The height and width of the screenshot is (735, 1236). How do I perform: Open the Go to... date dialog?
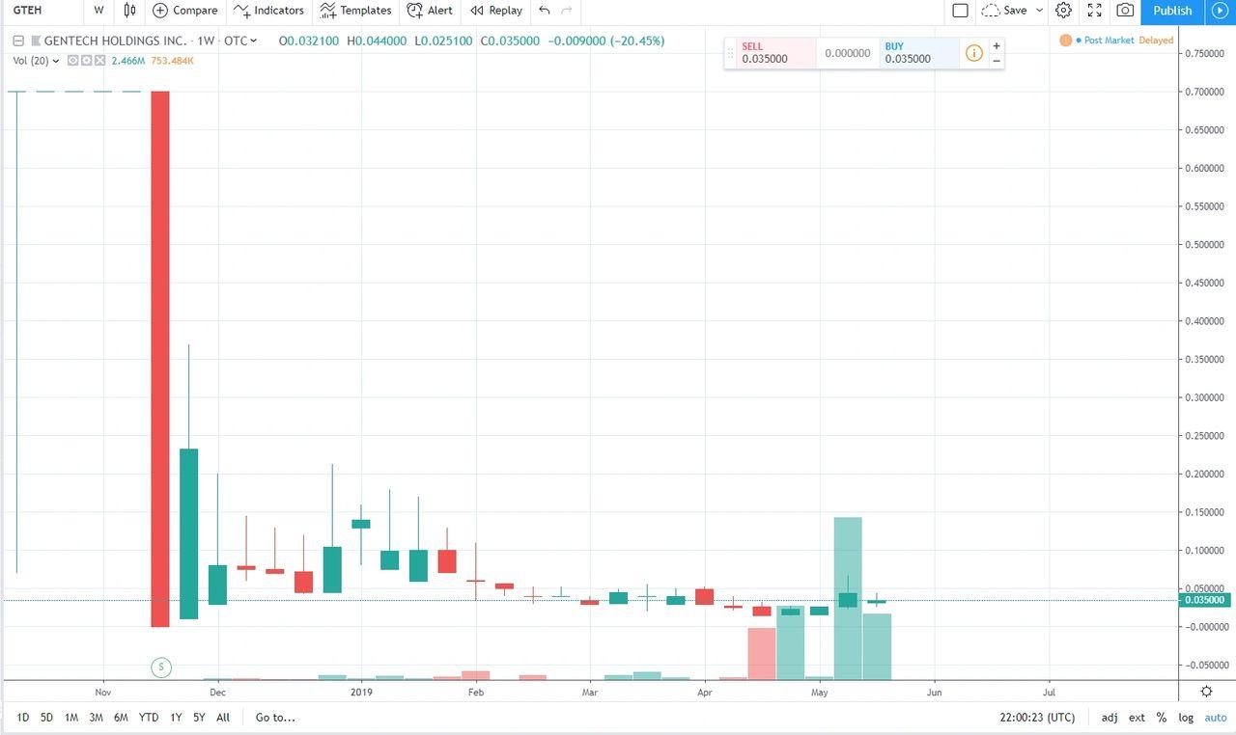tap(273, 718)
